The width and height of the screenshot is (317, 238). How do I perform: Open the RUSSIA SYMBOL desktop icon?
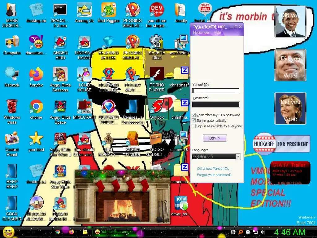pos(132,144)
